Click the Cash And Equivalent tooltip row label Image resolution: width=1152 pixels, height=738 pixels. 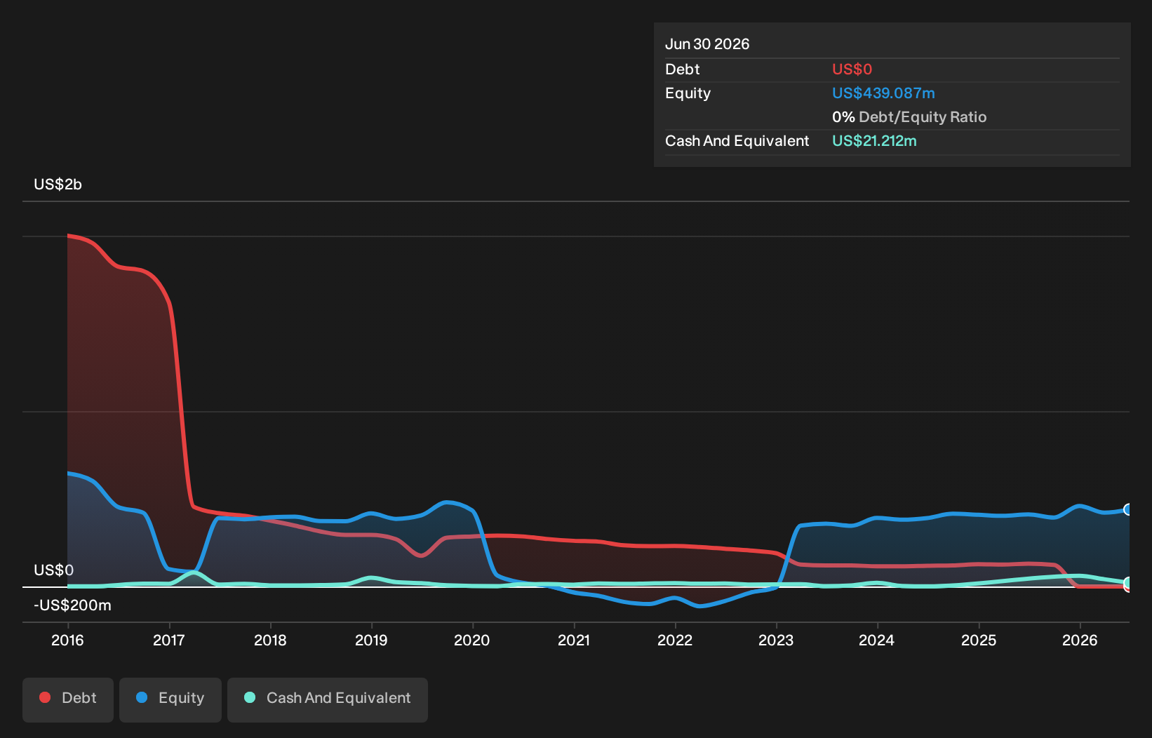pos(737,140)
